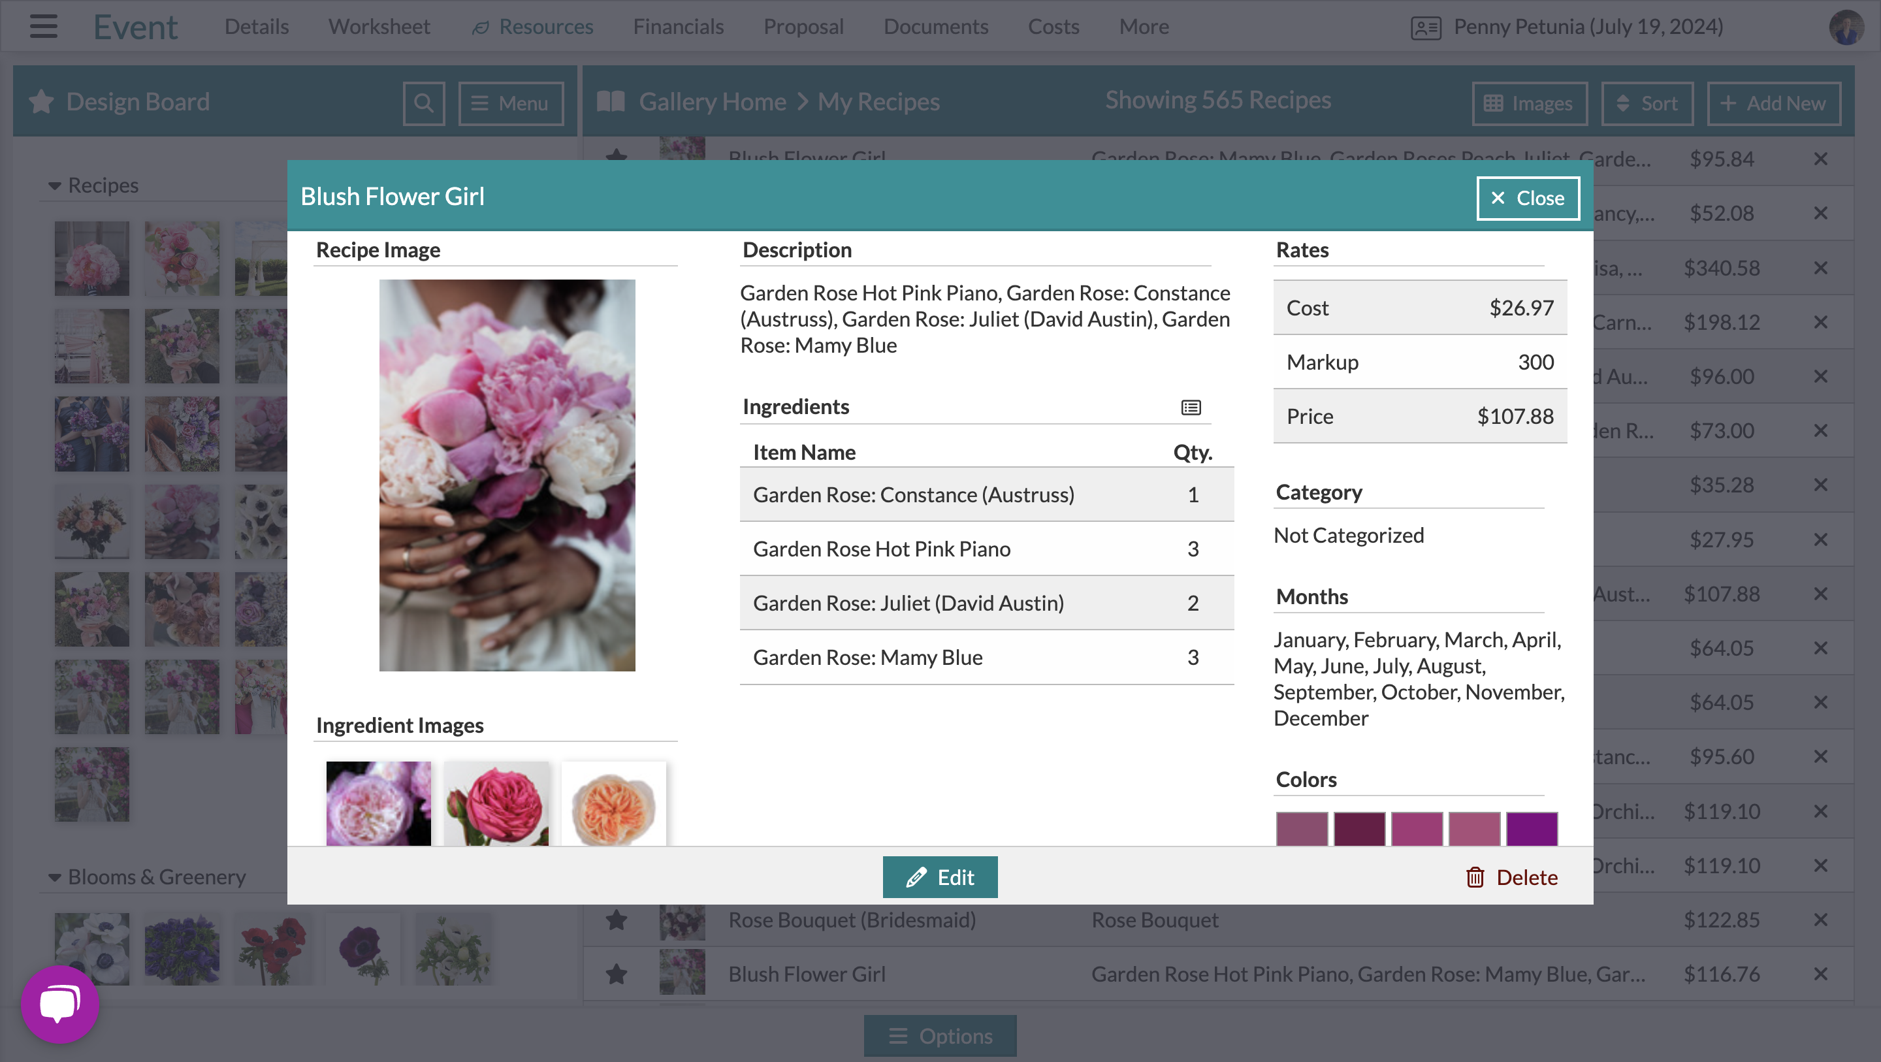Screen dimensions: 1881x1062
Task: Click the ingredients list view icon
Action: (1190, 408)
